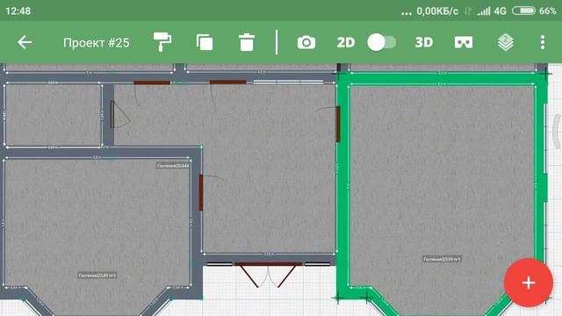Select bottom-left room's area label
This screenshot has width=562, height=316.
(x=97, y=276)
